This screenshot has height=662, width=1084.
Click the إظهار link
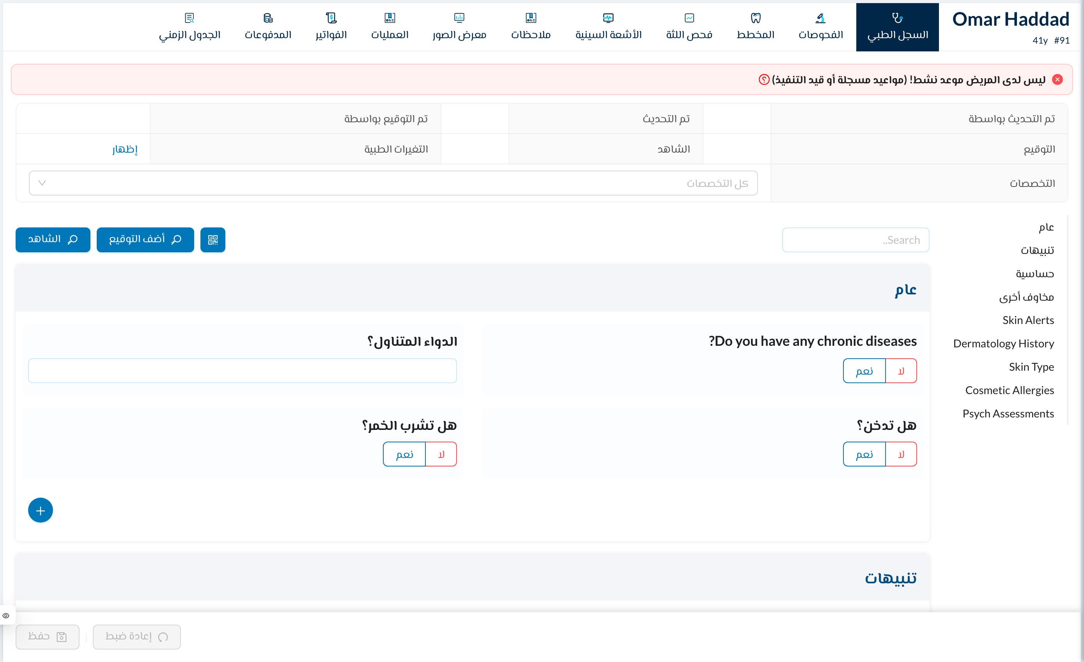coord(125,150)
